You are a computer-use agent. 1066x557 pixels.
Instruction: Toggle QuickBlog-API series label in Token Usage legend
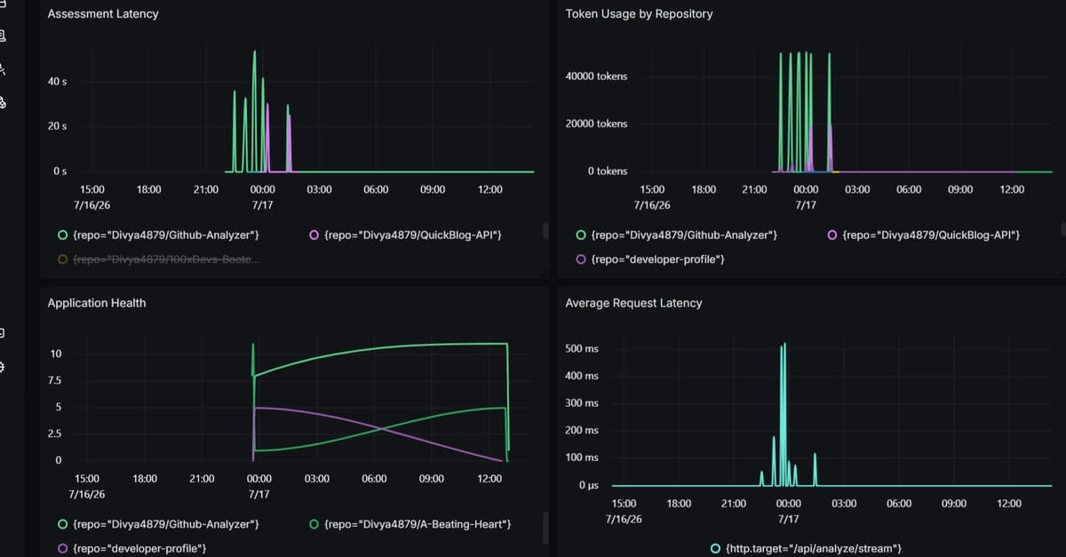pyautogui.click(x=931, y=235)
